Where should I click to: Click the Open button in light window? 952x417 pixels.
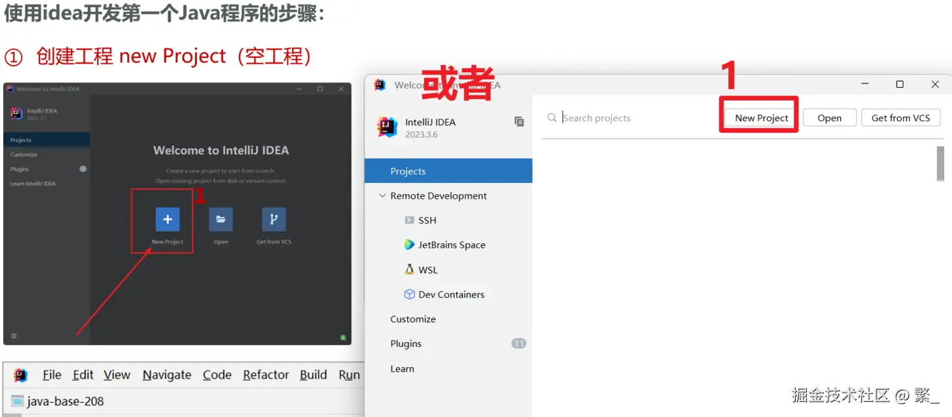pos(829,118)
